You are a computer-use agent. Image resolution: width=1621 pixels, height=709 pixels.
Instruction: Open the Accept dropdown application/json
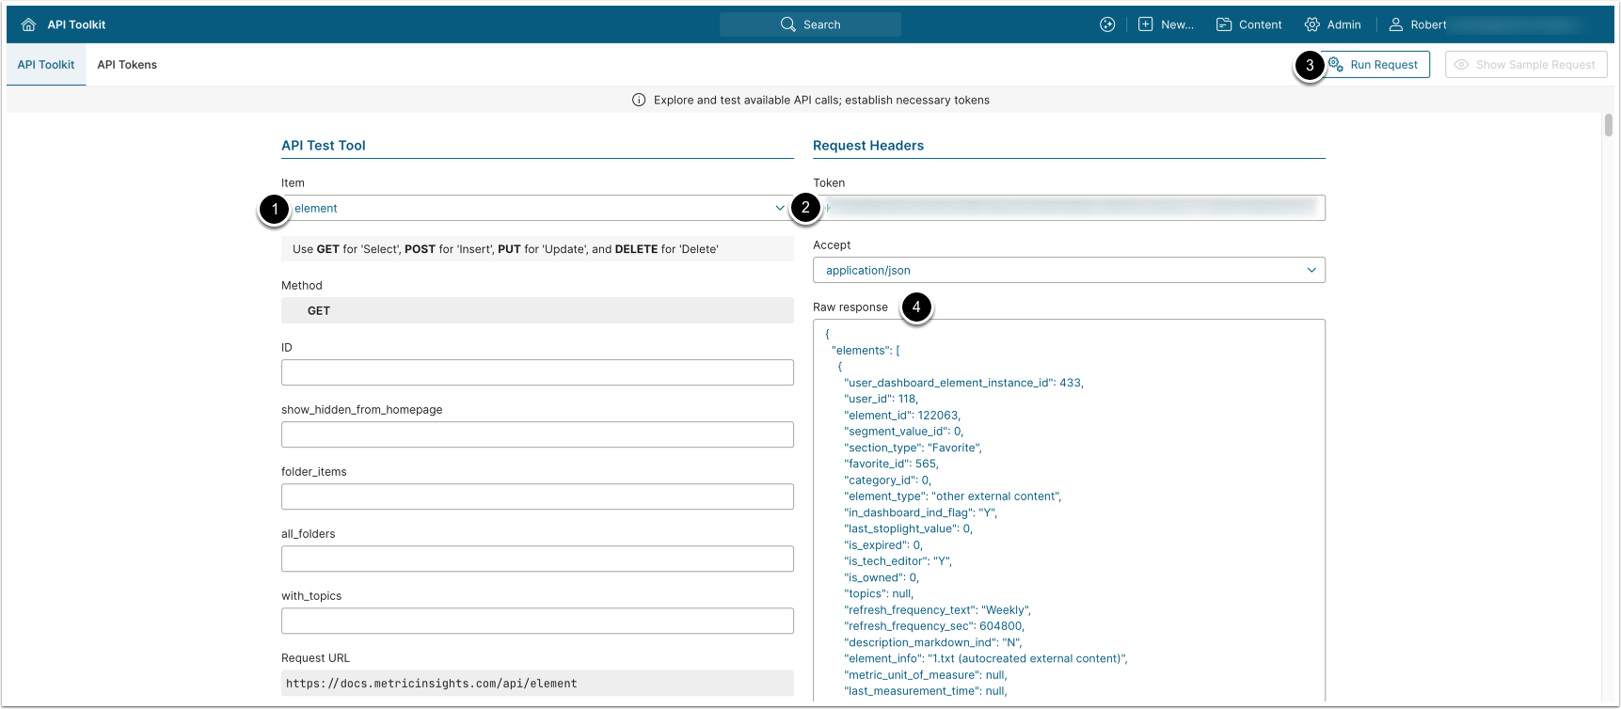click(x=1069, y=270)
